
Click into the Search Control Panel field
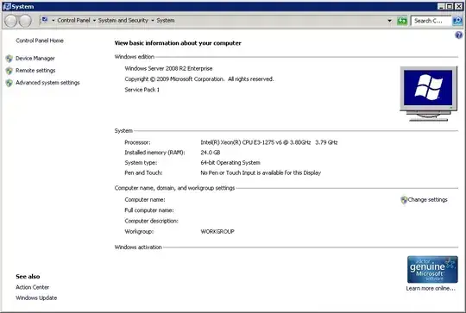pos(431,21)
